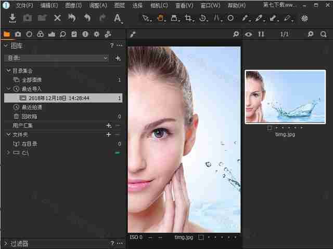Select the timg.jpg thumbnail in browser
The width and height of the screenshot is (333, 249).
[x=285, y=96]
